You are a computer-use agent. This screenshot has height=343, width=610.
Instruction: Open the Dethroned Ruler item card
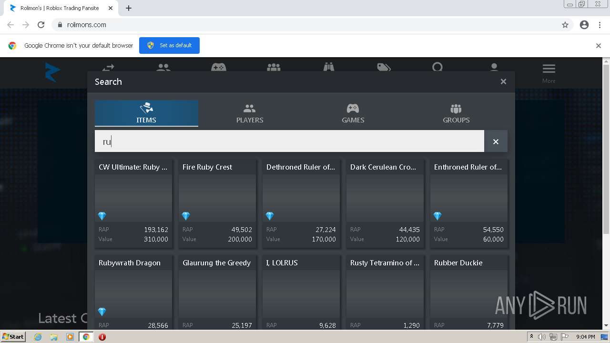point(301,204)
